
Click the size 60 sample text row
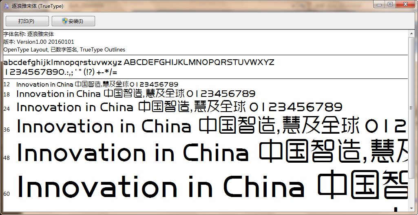point(212,185)
